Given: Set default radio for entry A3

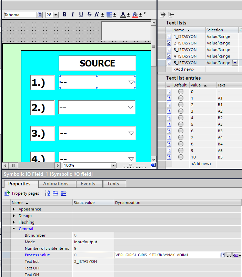Looking at the screenshot, I should [x=181, y=124].
